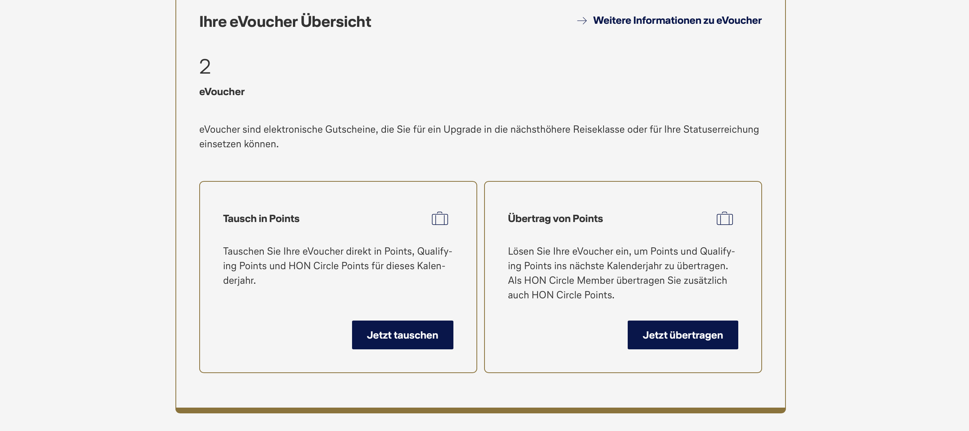Image resolution: width=969 pixels, height=431 pixels.
Task: Click the Lösen Sie Ihre eVoucher ein paragraph
Action: coord(621,266)
